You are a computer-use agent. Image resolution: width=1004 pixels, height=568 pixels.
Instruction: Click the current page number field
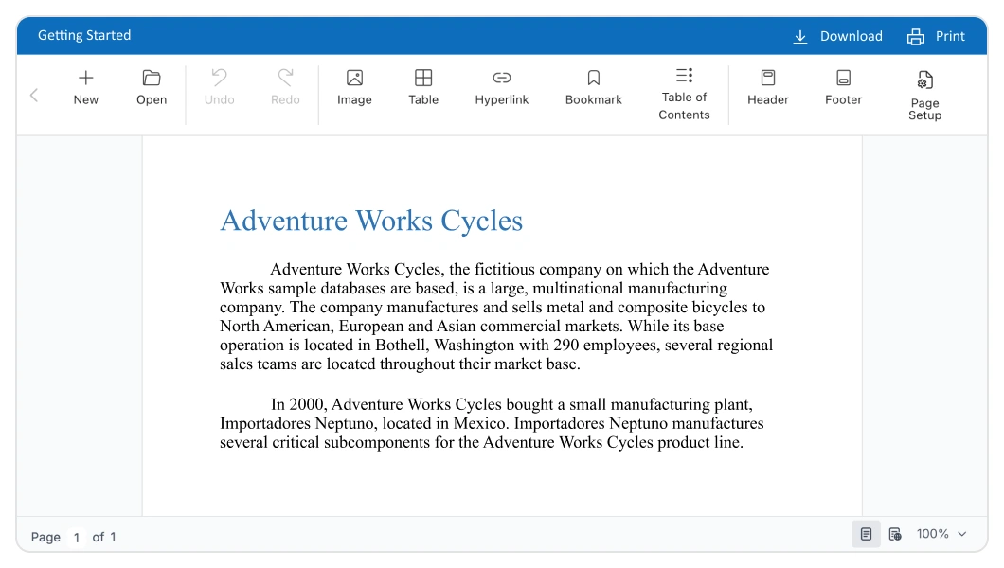click(76, 537)
